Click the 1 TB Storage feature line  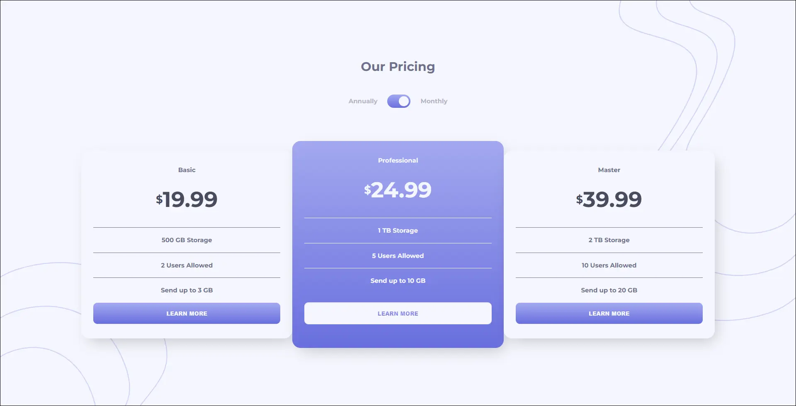398,231
